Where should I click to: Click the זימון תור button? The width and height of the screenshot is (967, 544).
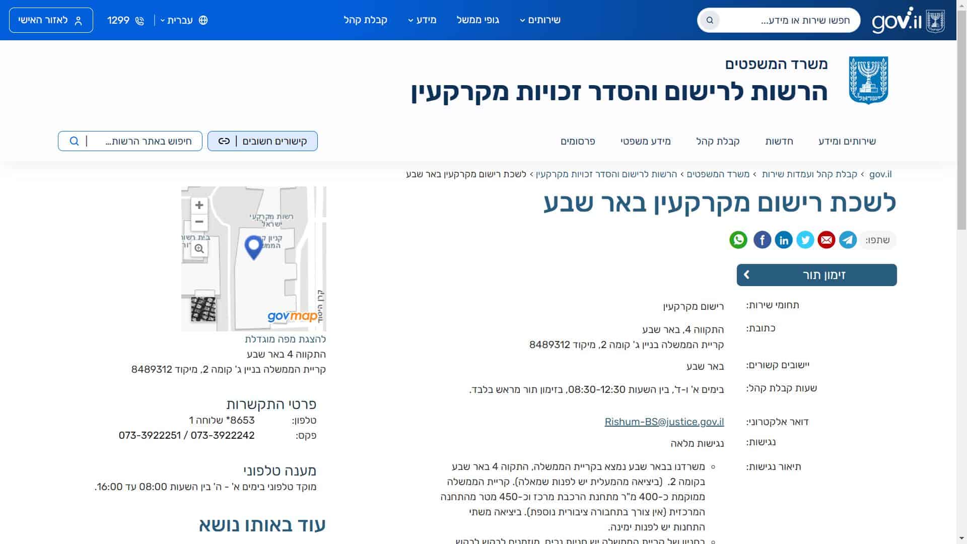coord(816,275)
